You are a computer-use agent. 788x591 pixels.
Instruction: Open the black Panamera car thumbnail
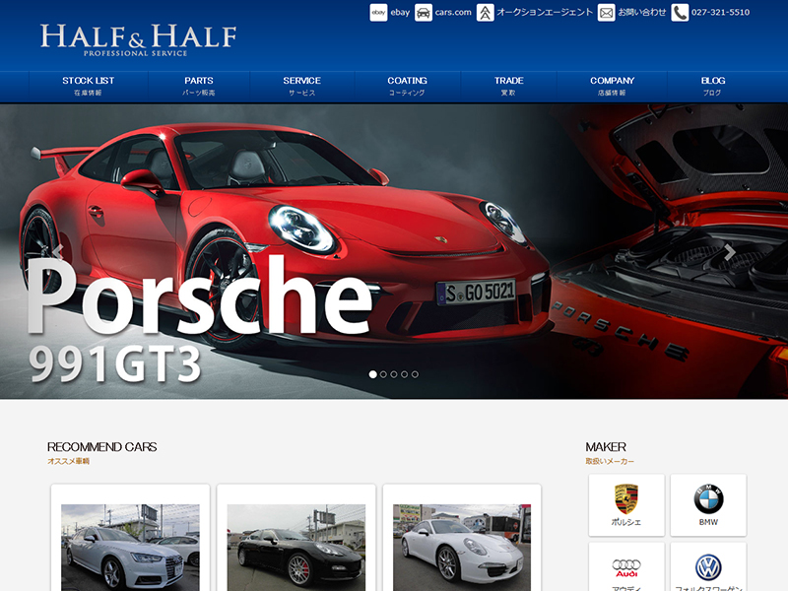click(x=296, y=548)
